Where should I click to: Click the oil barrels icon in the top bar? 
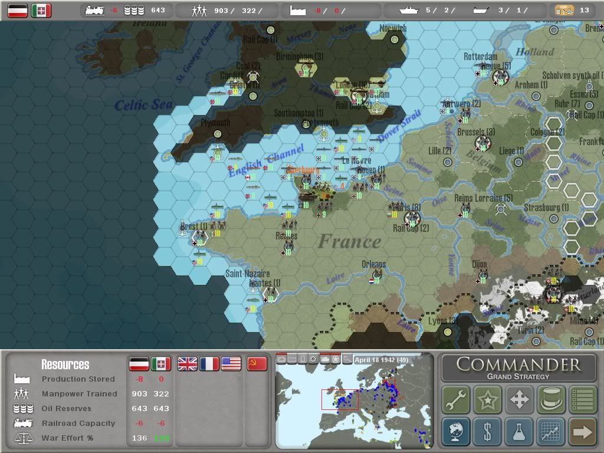click(134, 11)
